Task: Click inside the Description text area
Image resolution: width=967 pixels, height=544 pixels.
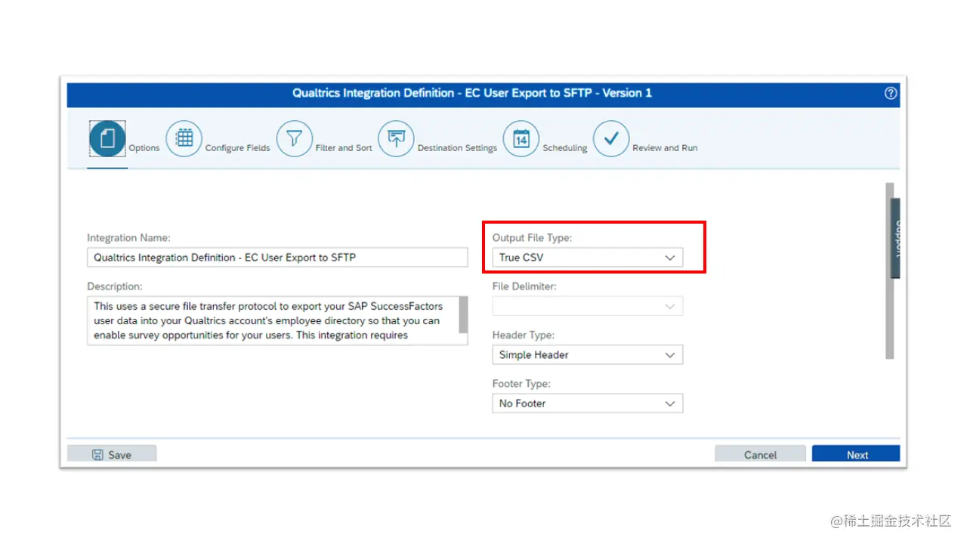Action: [x=273, y=320]
